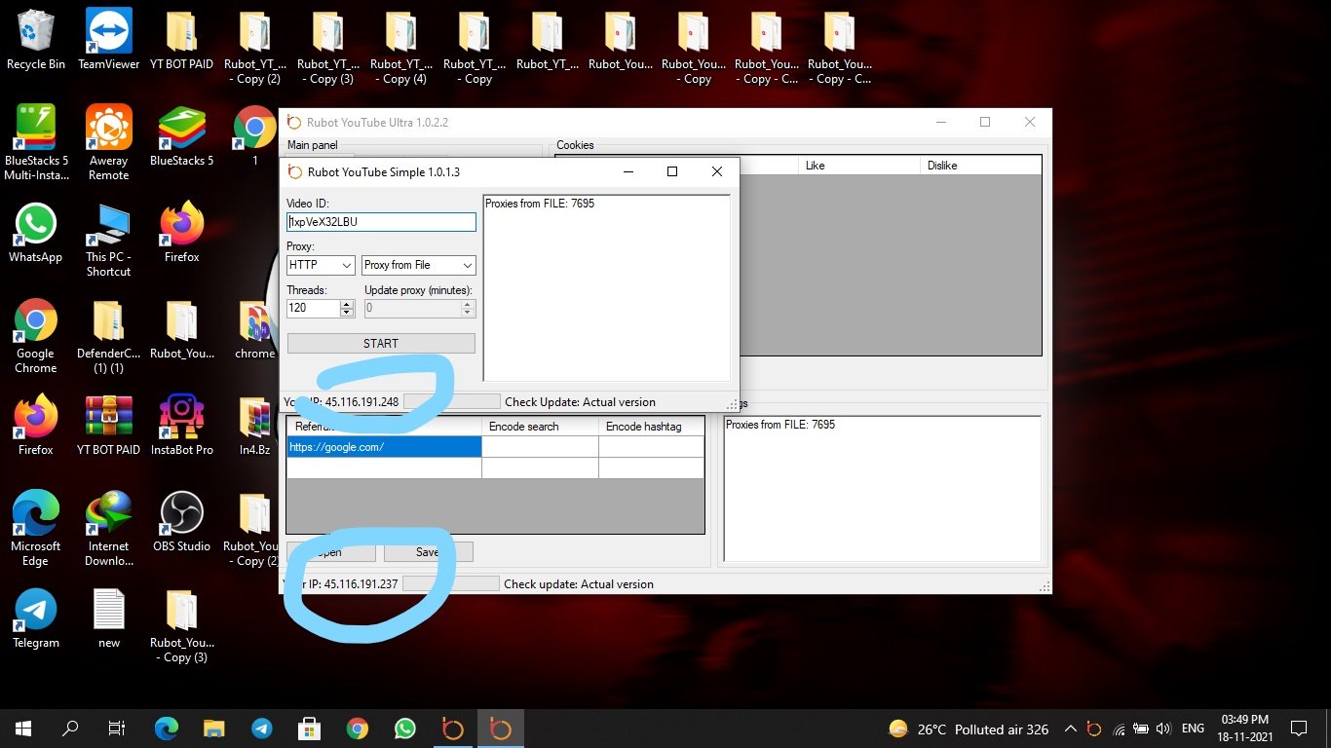Open the OBS Studio desktop icon

click(181, 513)
